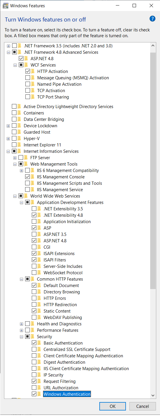Enable Named Pipe Activation checkbox
The height and width of the screenshot is (416, 160).
click(x=28, y=84)
